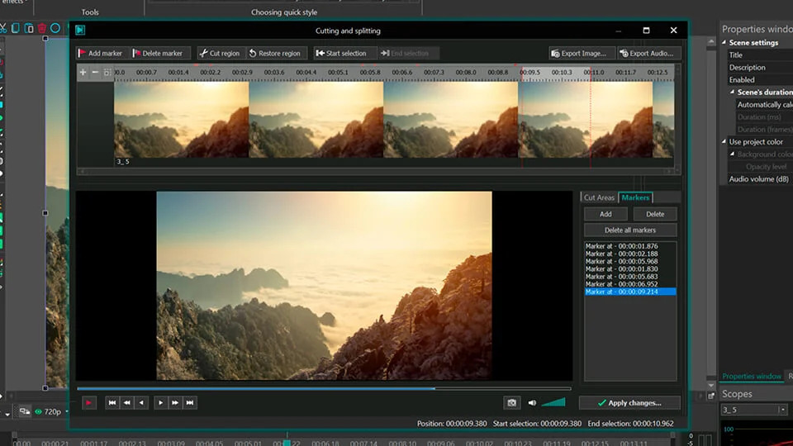Click the red play button
This screenshot has height=446, width=793.
pyautogui.click(x=89, y=403)
